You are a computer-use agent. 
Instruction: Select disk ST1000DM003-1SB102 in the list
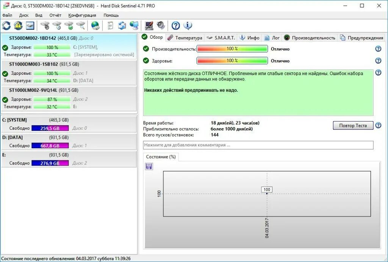[69, 72]
